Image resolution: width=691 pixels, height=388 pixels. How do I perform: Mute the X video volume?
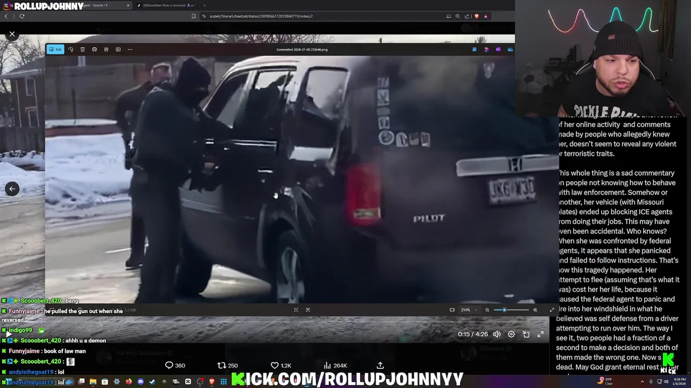coord(497,334)
